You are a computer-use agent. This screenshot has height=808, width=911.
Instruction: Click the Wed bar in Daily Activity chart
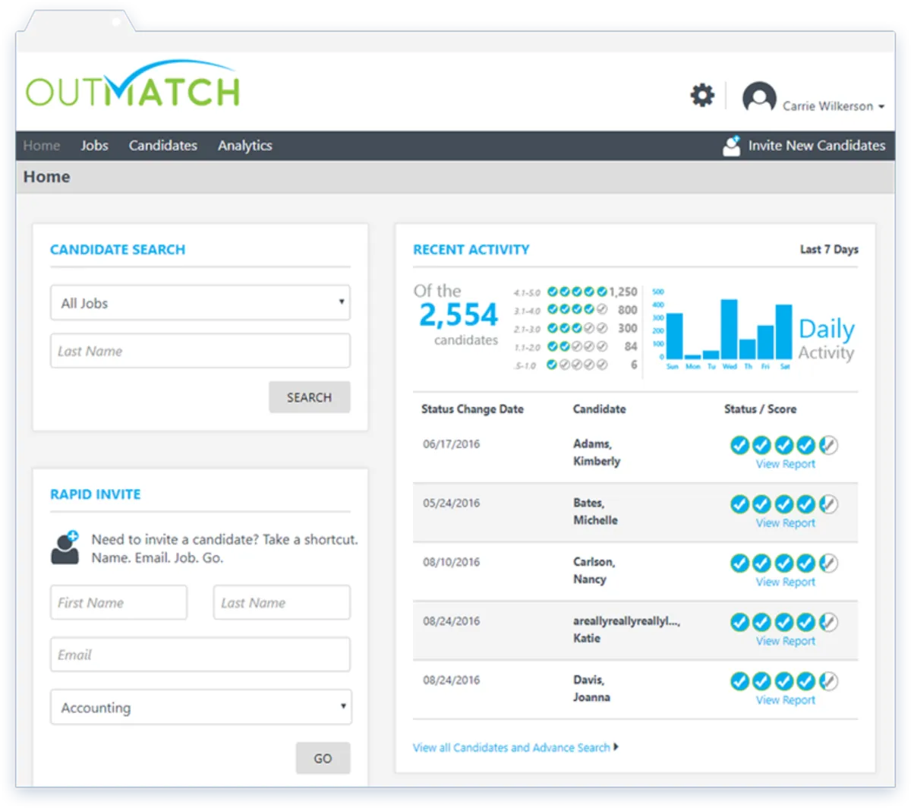[729, 329]
